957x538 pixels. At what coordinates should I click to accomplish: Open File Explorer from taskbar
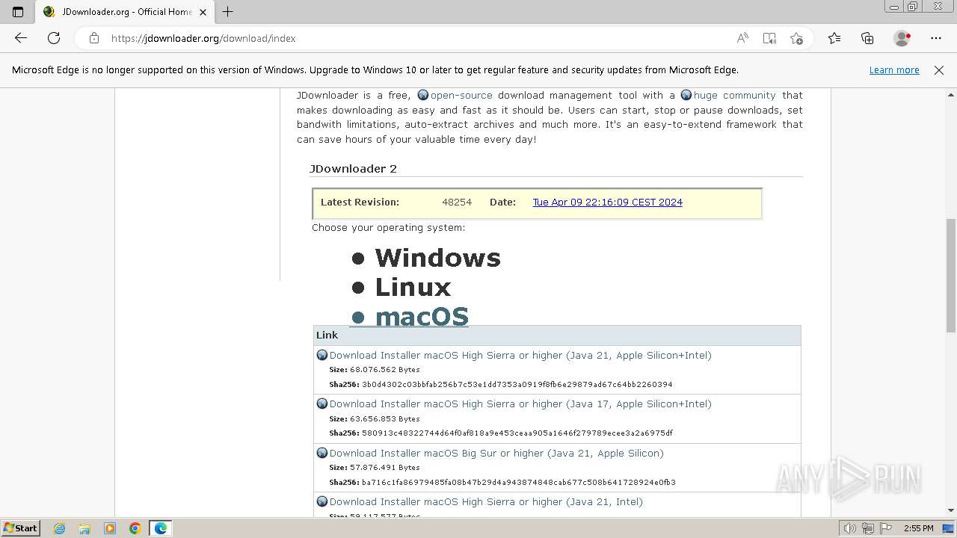point(84,528)
